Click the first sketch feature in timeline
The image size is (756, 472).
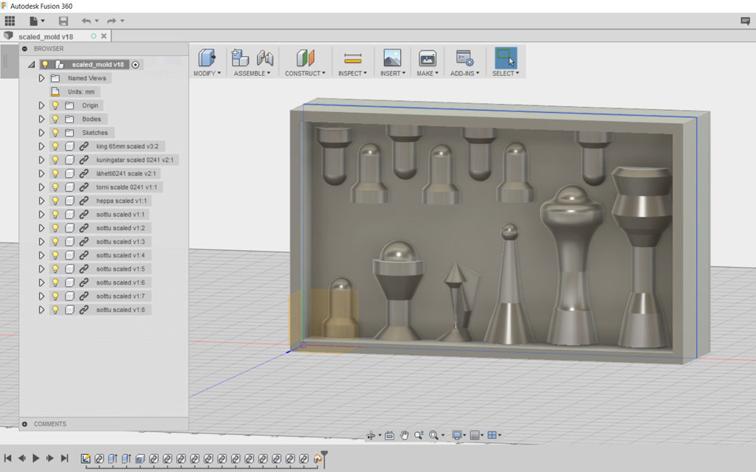pos(86,459)
